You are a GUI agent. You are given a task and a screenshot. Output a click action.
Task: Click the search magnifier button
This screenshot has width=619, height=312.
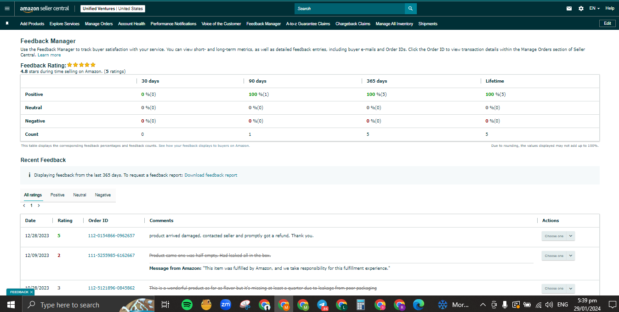410,8
